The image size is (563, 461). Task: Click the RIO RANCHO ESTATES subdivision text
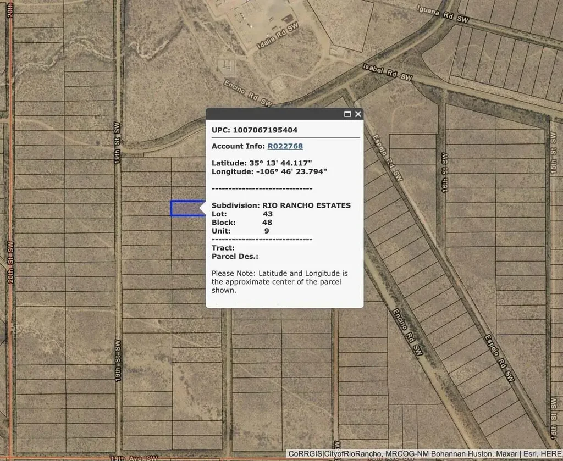click(x=306, y=205)
